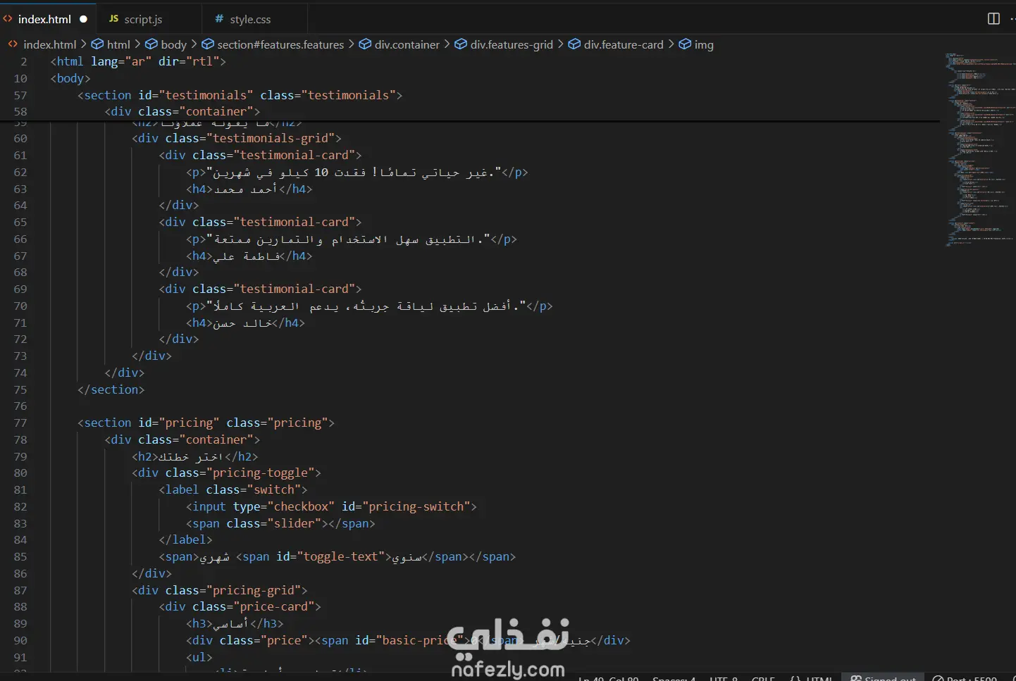Open the div.features-grid breadcrumb
This screenshot has width=1016, height=681.
click(504, 44)
